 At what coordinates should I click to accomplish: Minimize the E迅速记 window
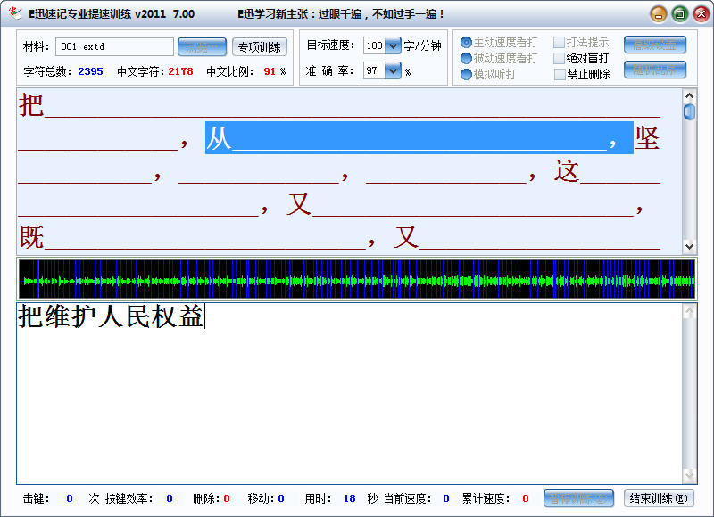659,14
